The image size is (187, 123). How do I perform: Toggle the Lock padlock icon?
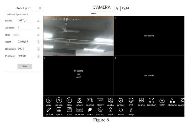[110, 110]
